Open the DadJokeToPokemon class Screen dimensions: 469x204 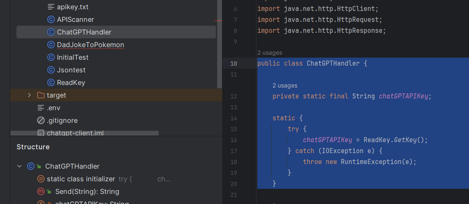(90, 45)
